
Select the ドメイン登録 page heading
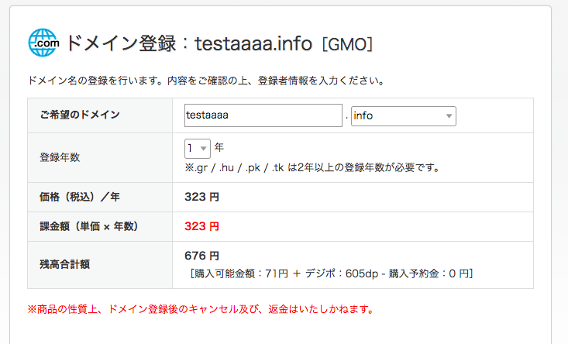coord(219,43)
